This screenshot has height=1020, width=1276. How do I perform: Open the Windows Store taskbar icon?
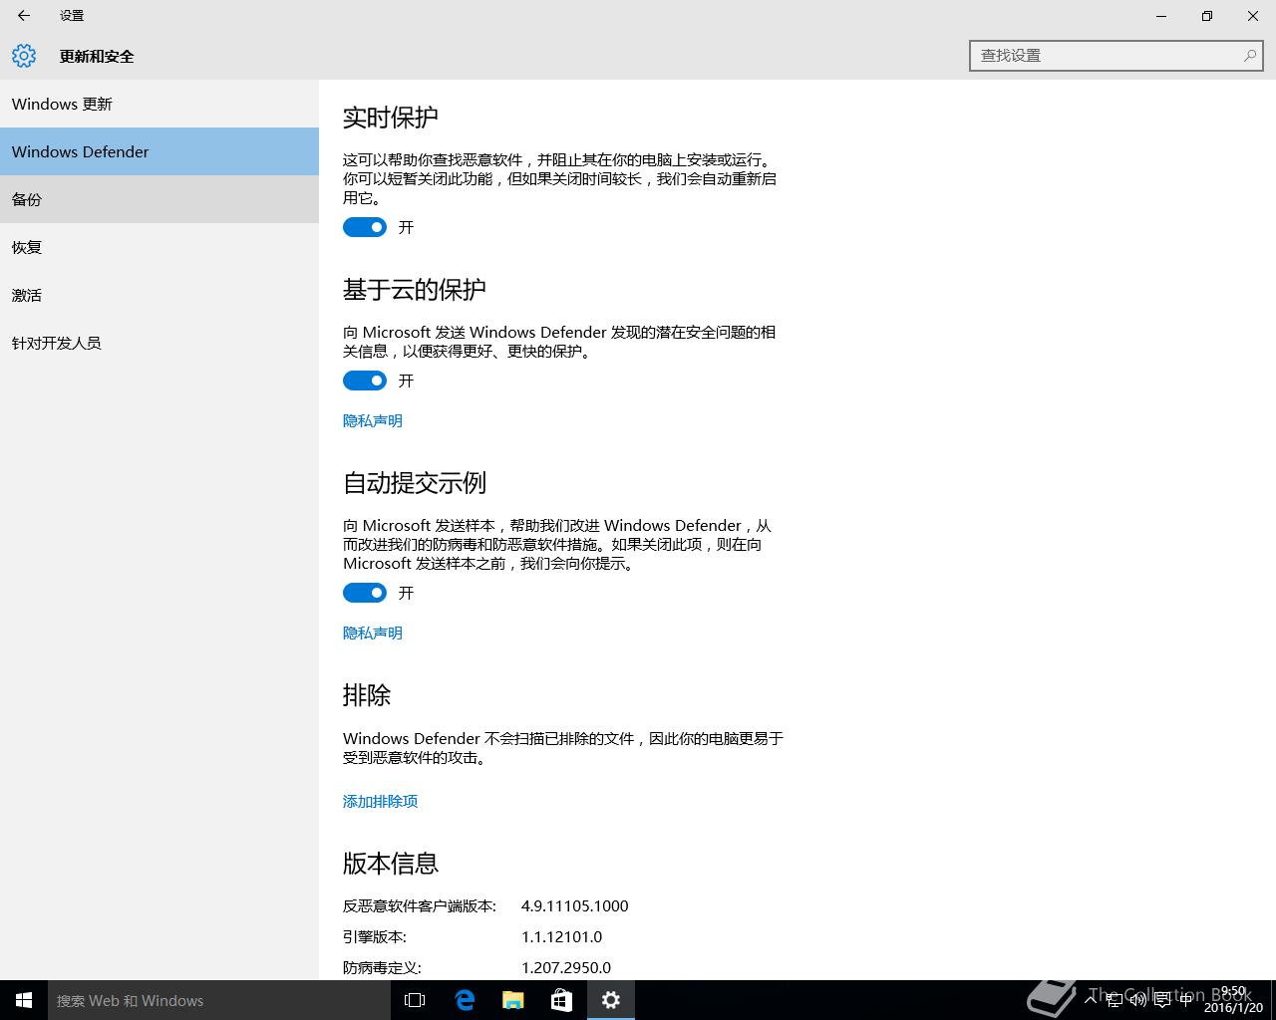562,1000
